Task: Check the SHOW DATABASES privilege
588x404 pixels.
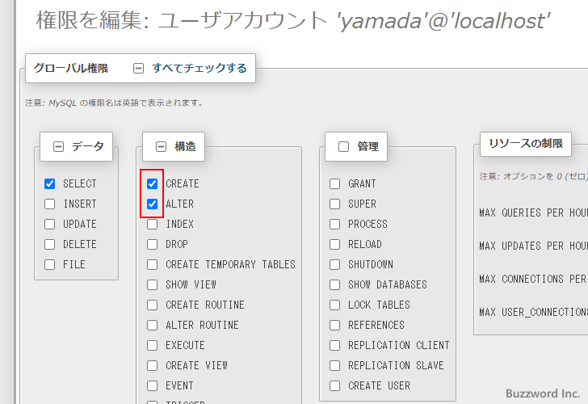Action: click(x=335, y=285)
